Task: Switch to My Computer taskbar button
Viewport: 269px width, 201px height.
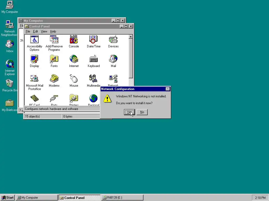Action: [x=37, y=198]
